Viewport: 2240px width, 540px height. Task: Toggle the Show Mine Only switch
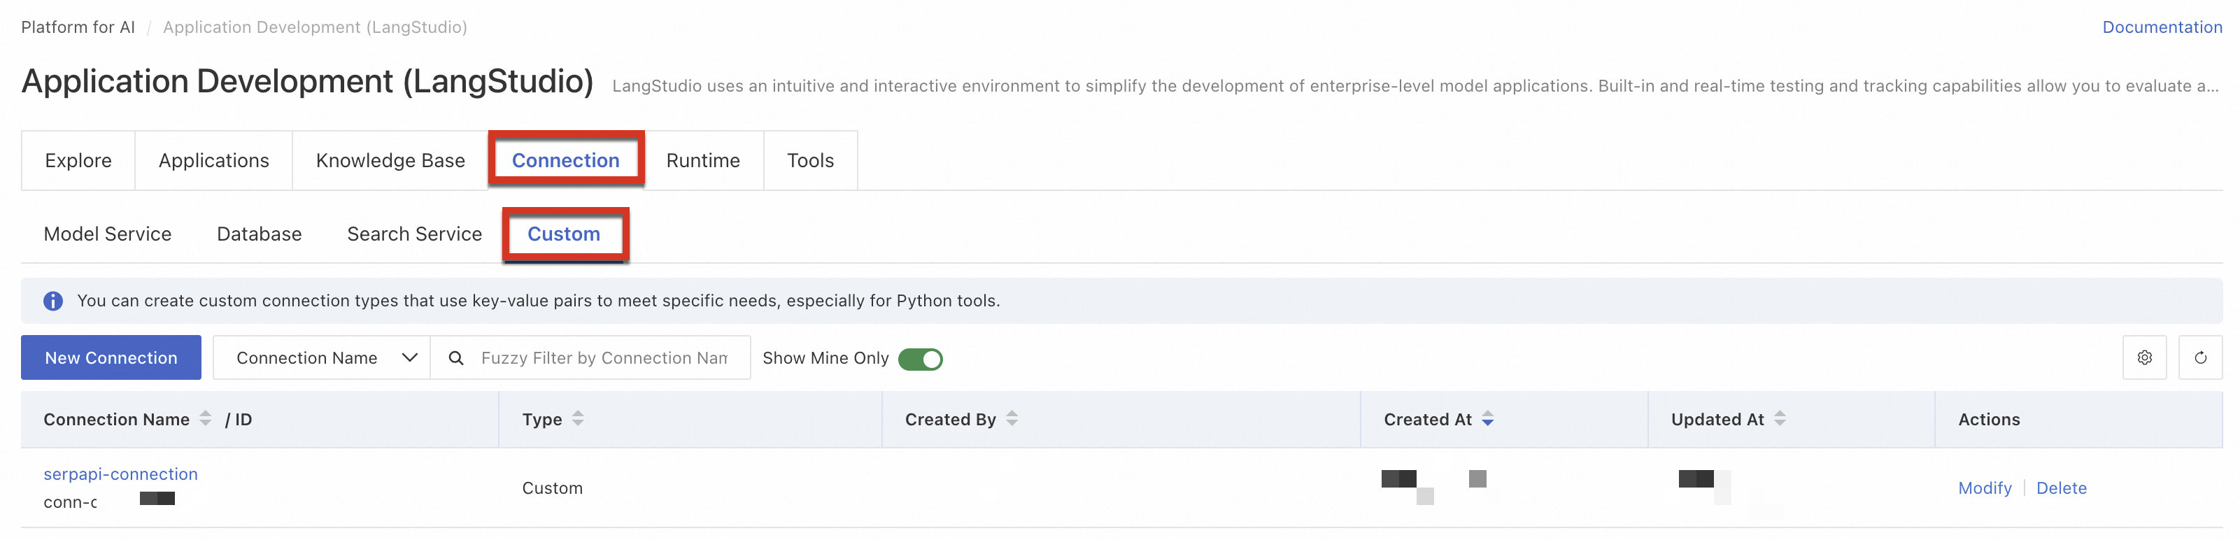pyautogui.click(x=920, y=358)
